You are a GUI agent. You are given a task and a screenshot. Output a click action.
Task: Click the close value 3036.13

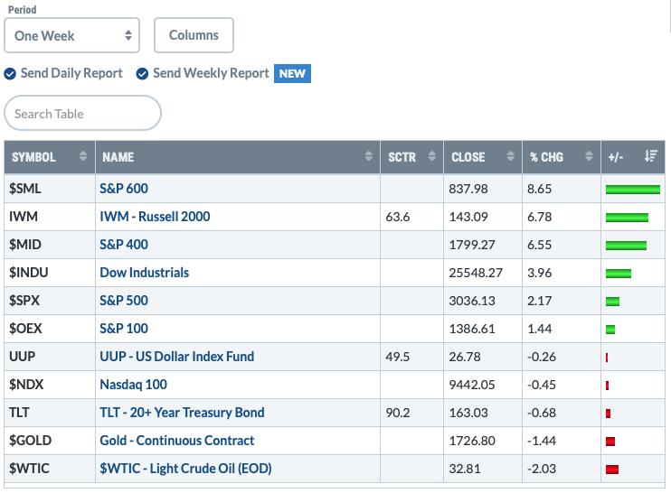click(x=471, y=301)
